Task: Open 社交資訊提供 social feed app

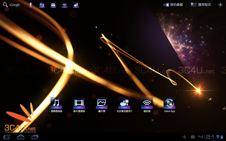Action: tap(124, 105)
